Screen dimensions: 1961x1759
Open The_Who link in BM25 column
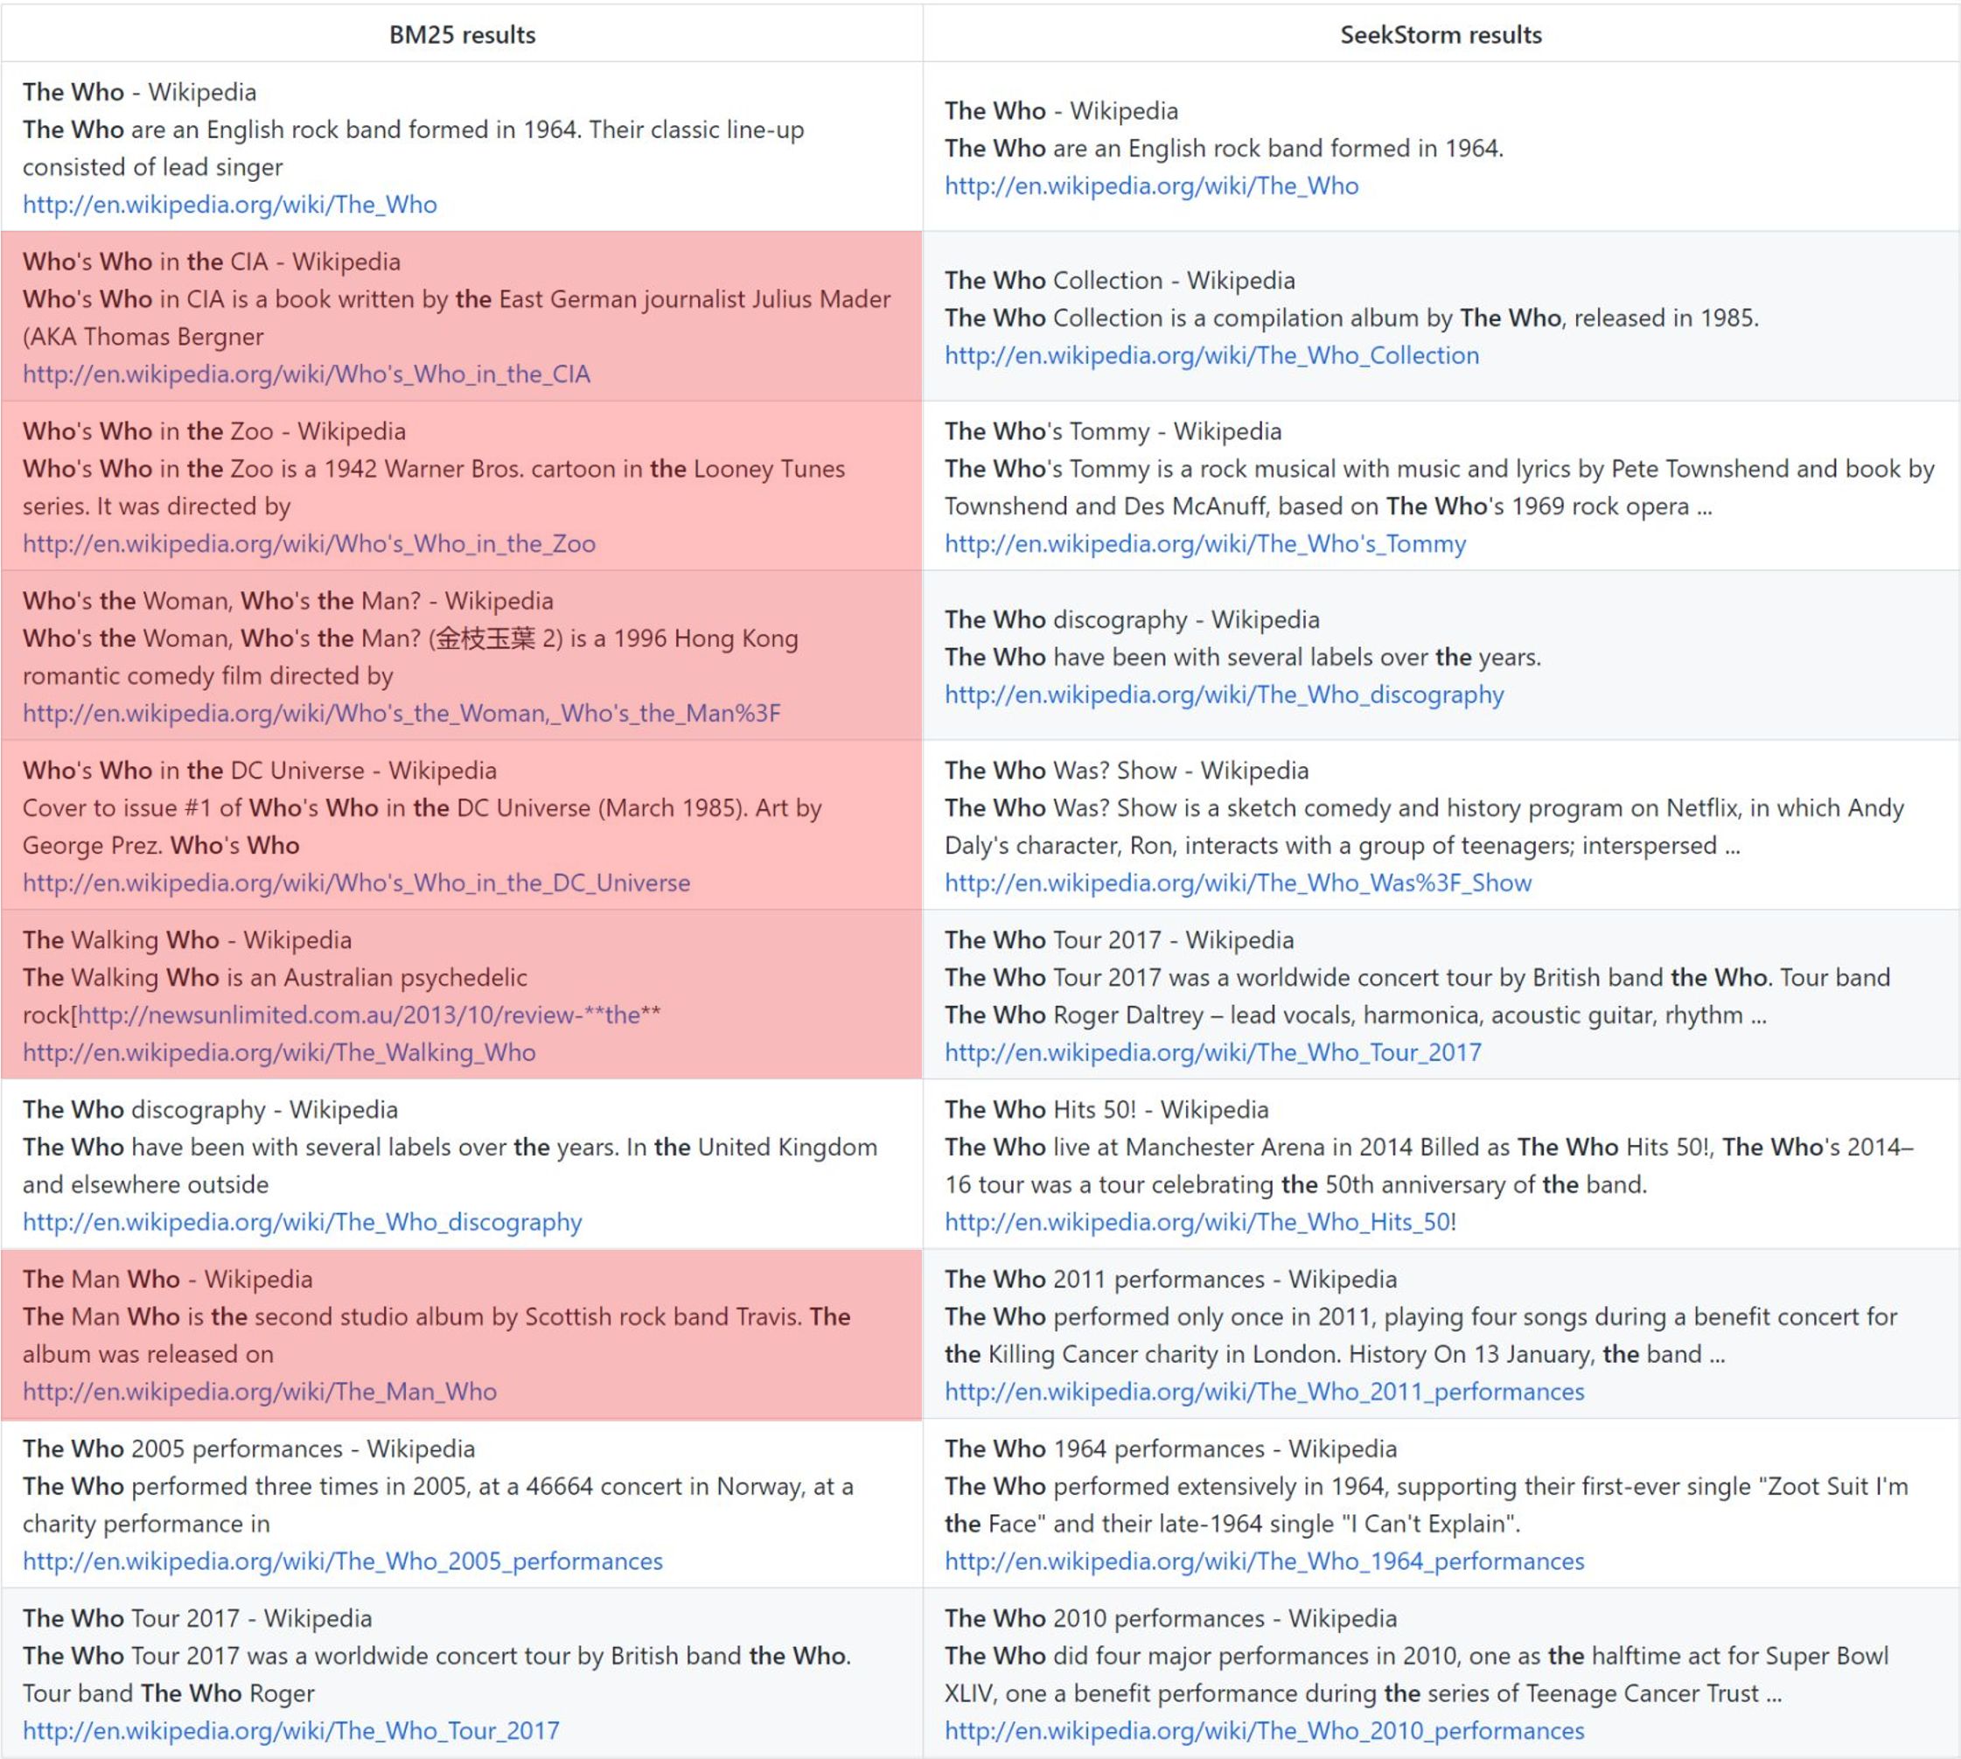click(x=229, y=205)
